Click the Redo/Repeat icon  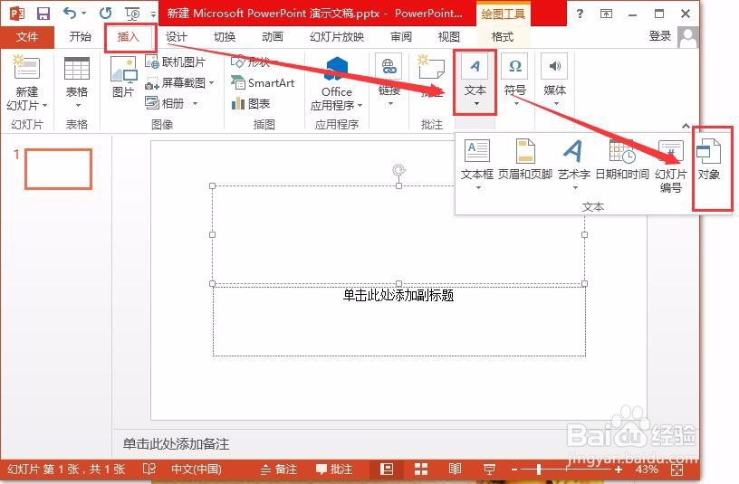point(106,14)
